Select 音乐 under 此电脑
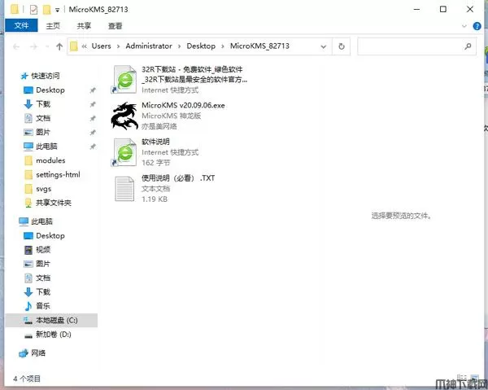Image resolution: width=488 pixels, height=390 pixels. [x=43, y=306]
